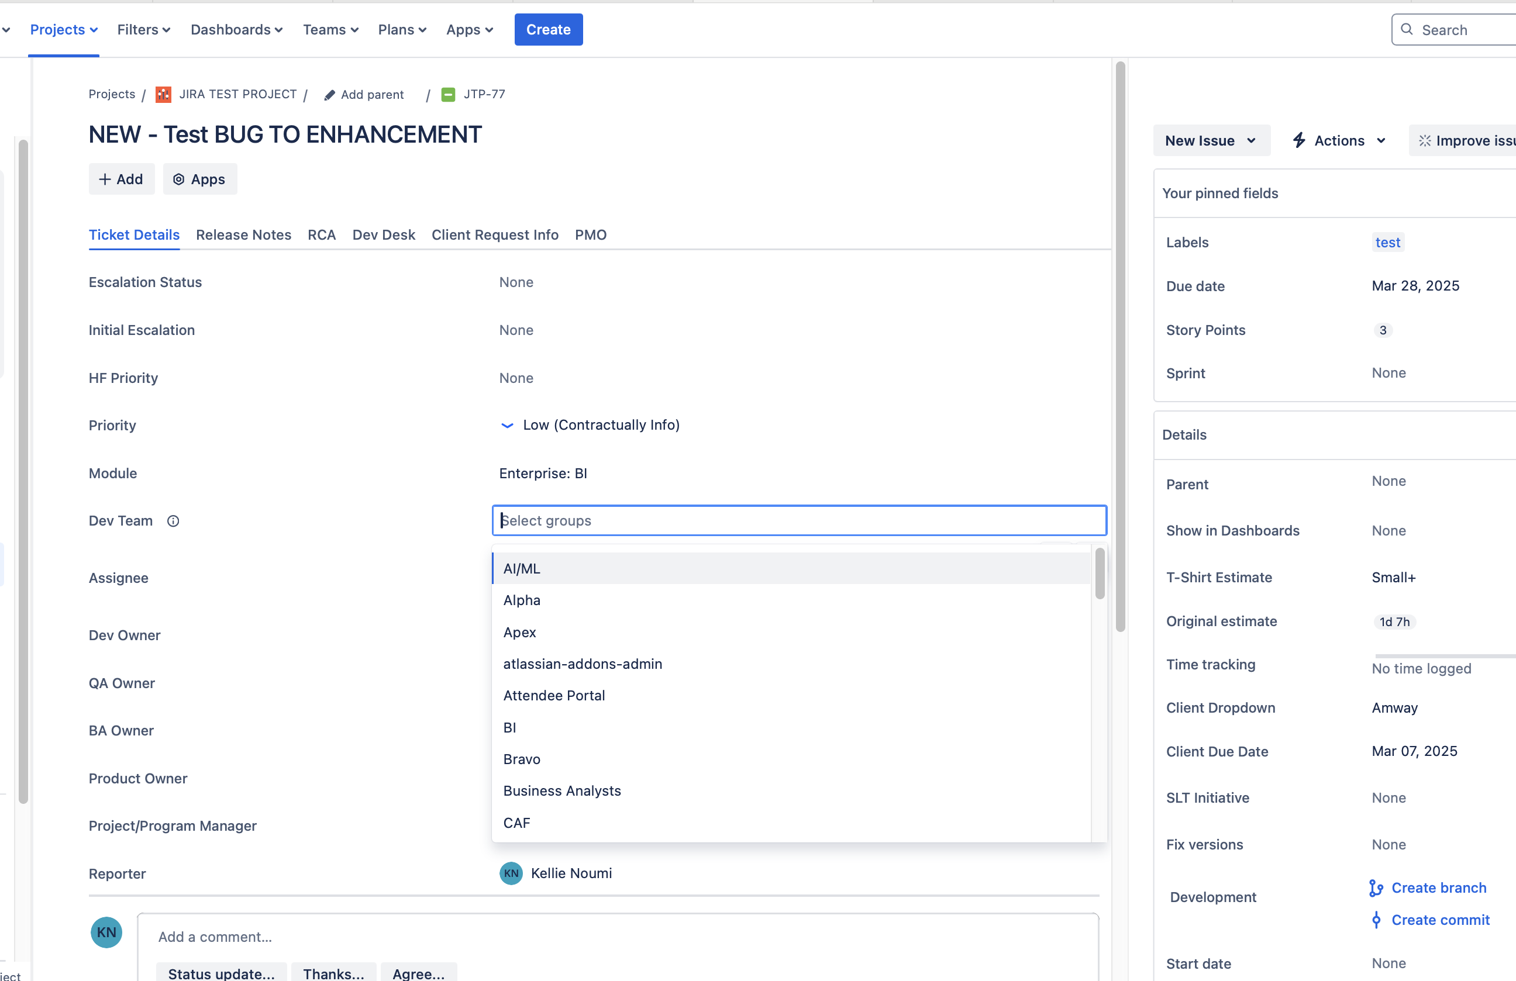Screen dimensions: 1516x981
Task: Click the JIRA TEST PROJECT icon
Action: point(163,94)
